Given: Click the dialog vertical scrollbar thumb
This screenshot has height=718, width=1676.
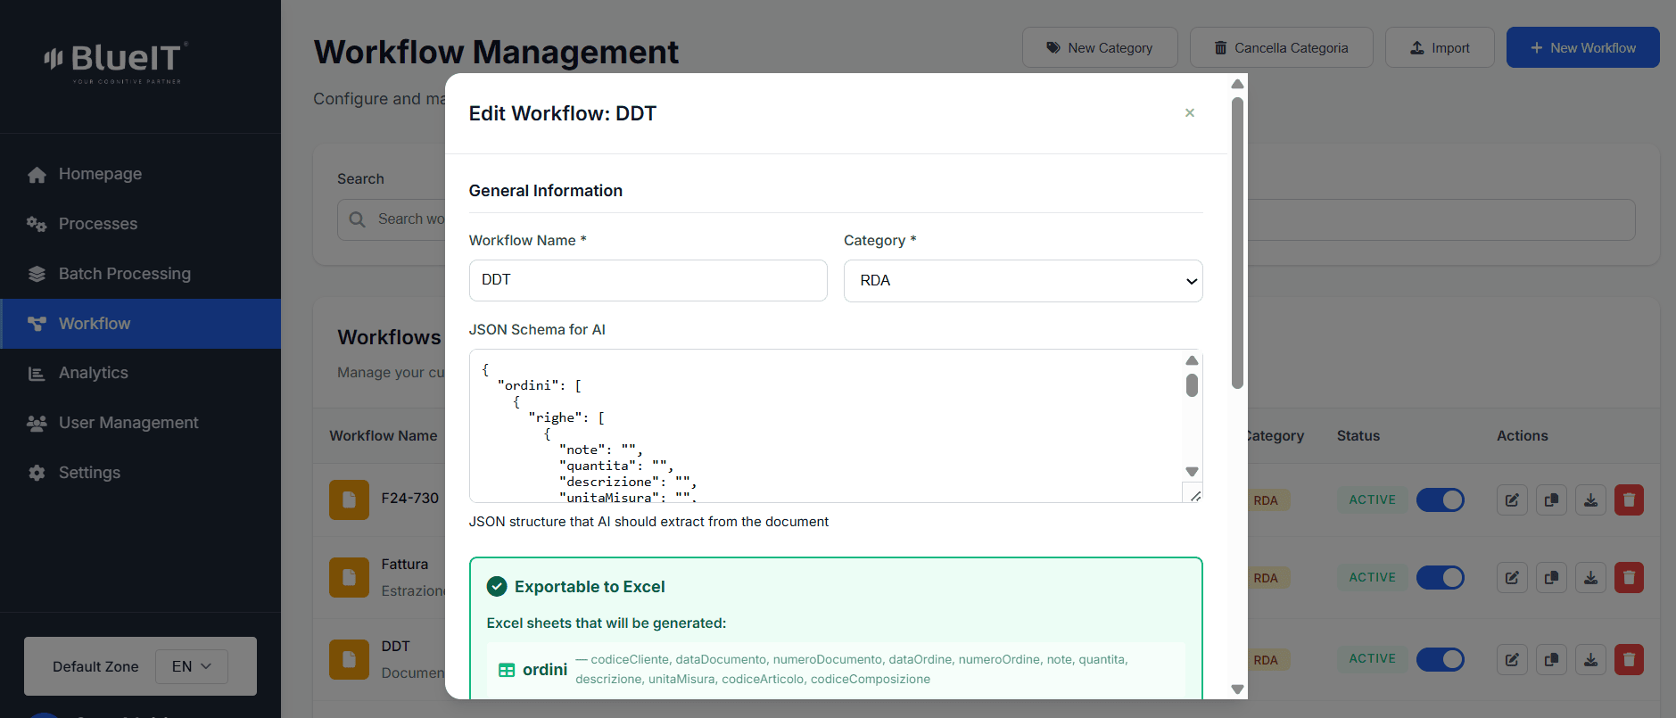Looking at the screenshot, I should tap(1237, 243).
